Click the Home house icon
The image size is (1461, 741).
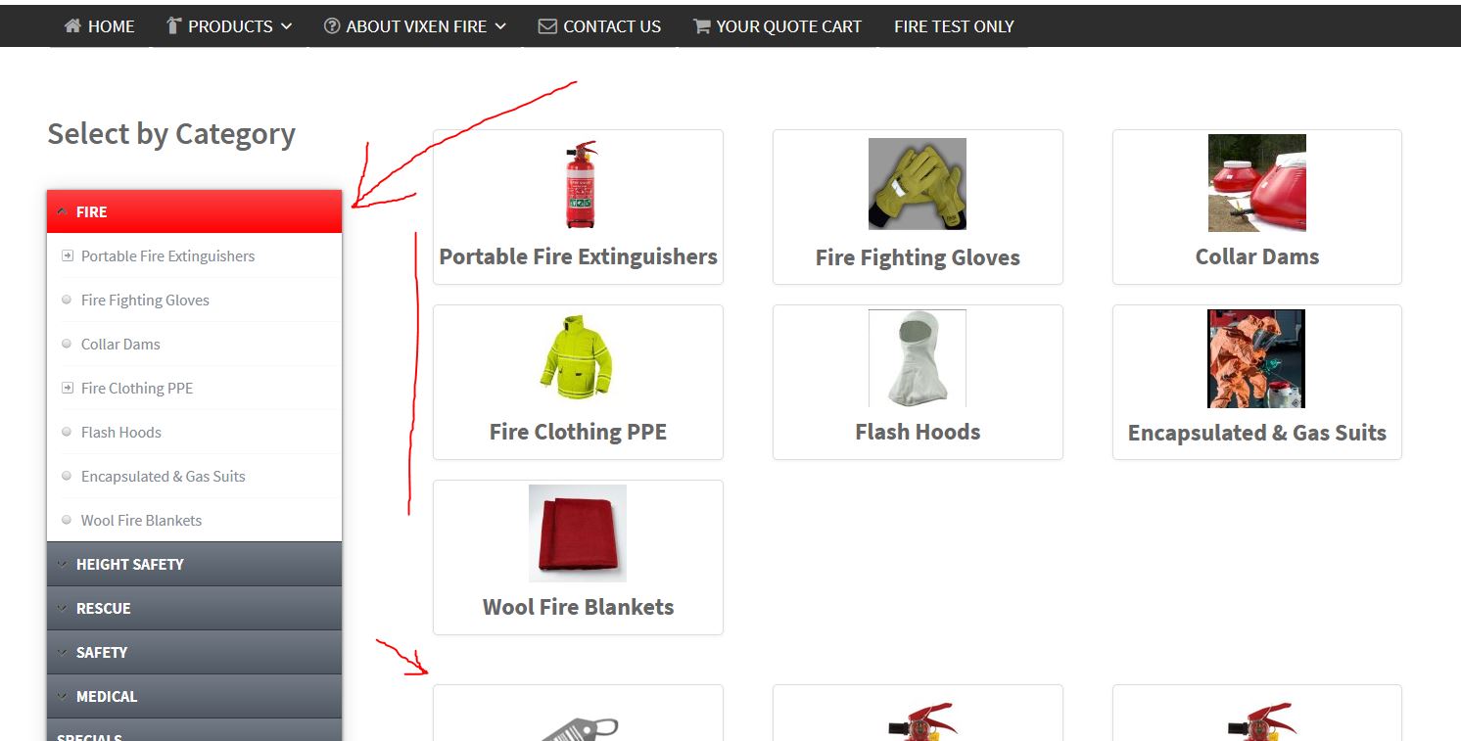click(72, 26)
